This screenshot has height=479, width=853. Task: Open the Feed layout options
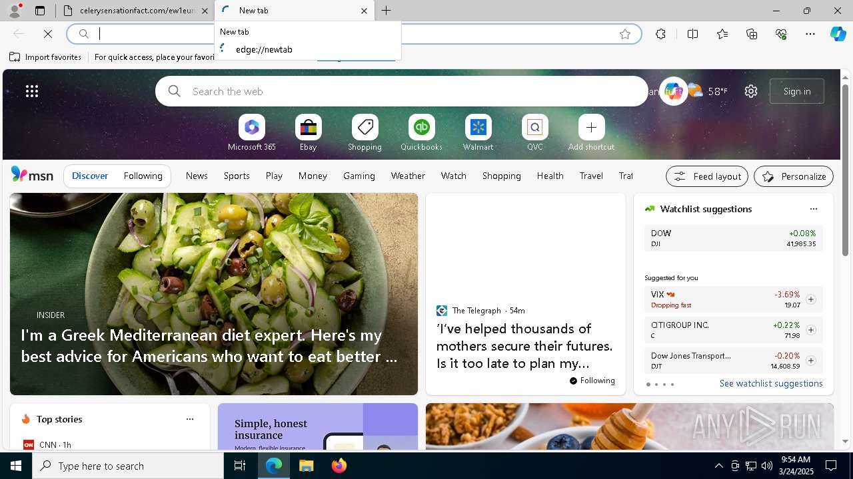707,176
